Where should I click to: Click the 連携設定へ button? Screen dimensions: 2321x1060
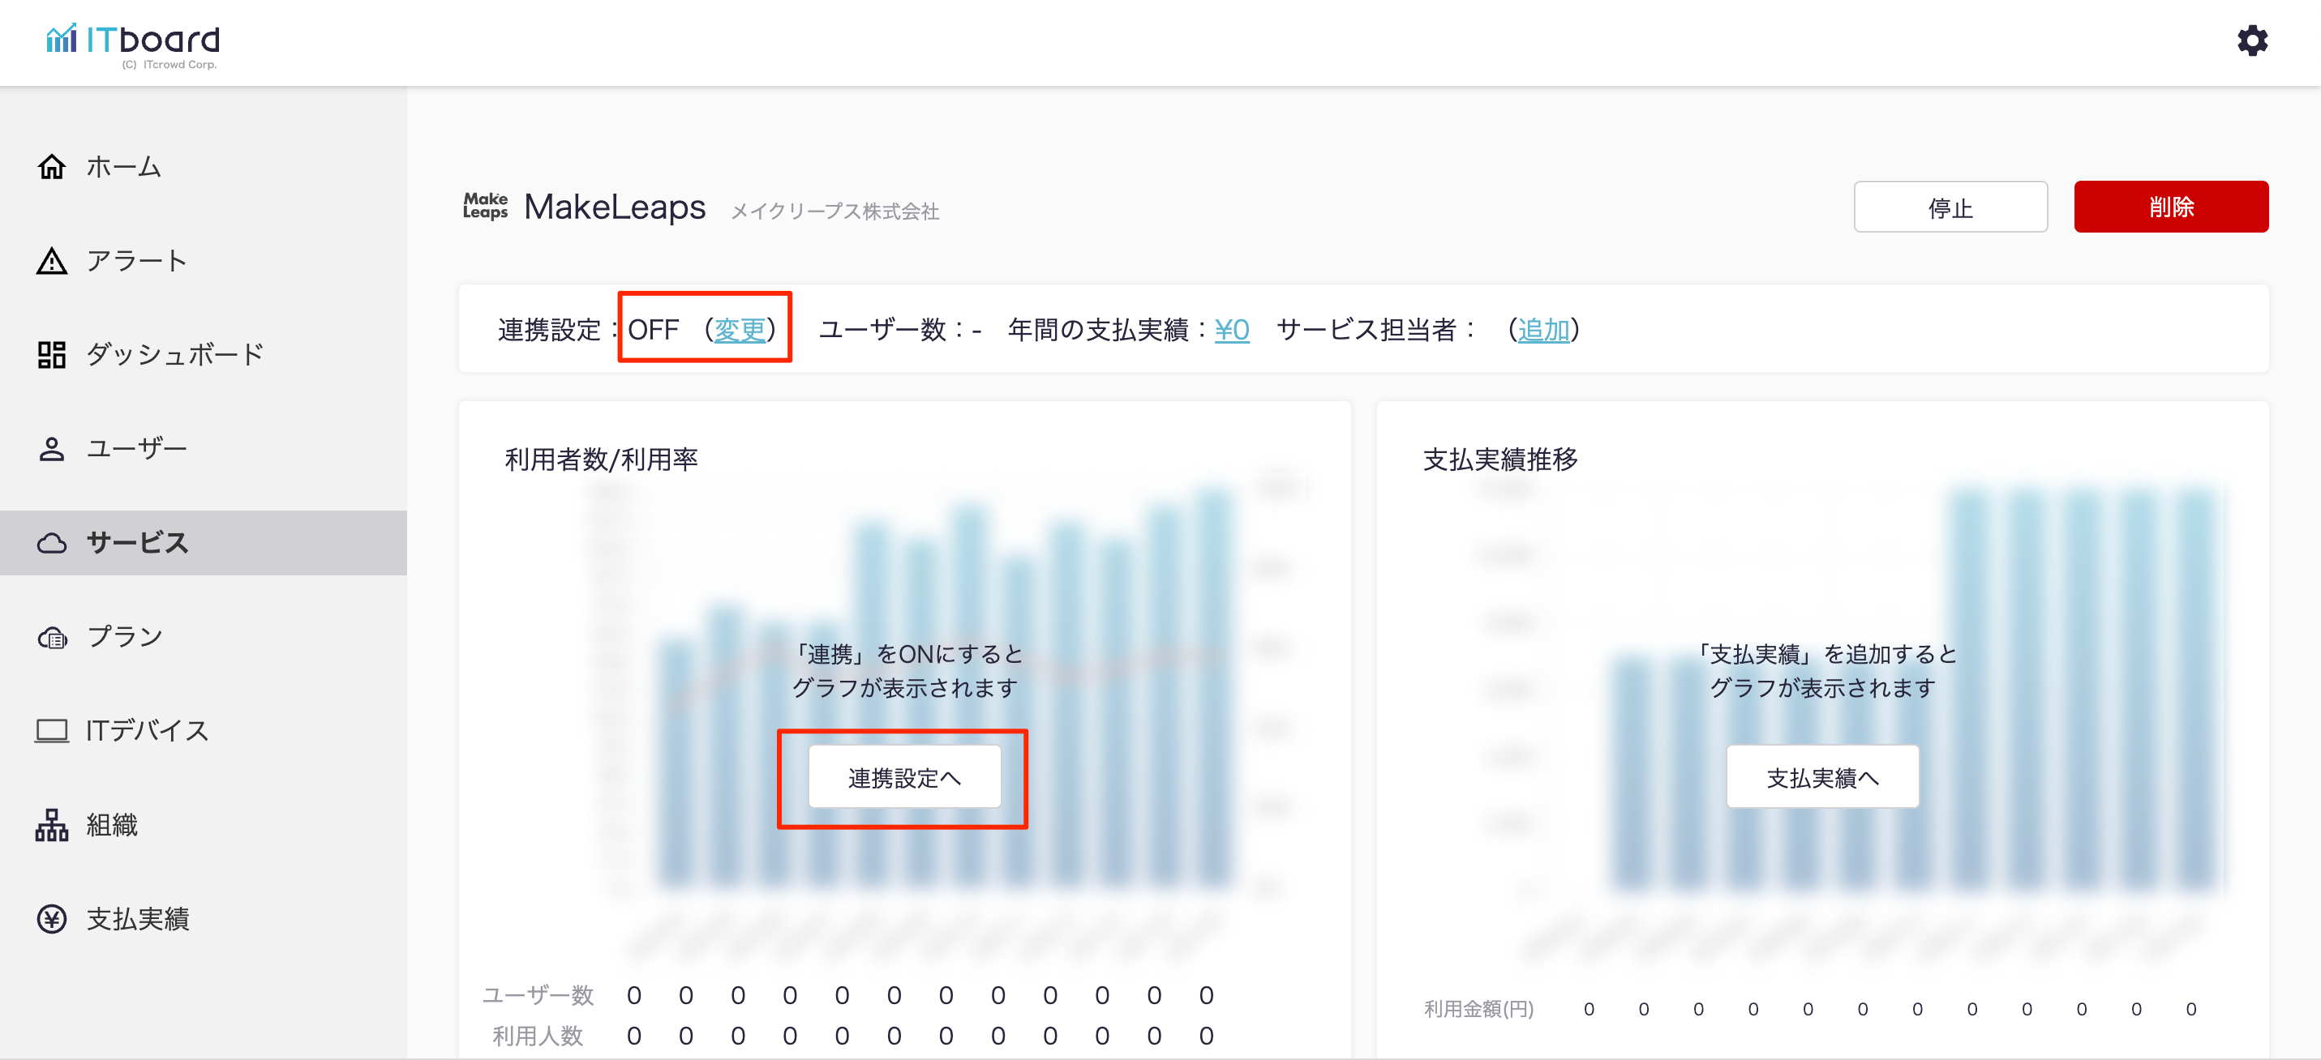pos(903,777)
